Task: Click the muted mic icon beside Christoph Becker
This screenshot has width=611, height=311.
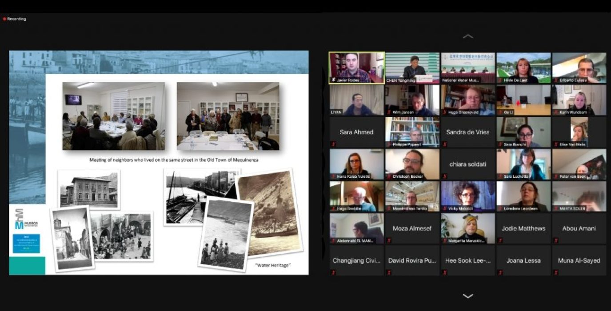Action: (x=389, y=176)
